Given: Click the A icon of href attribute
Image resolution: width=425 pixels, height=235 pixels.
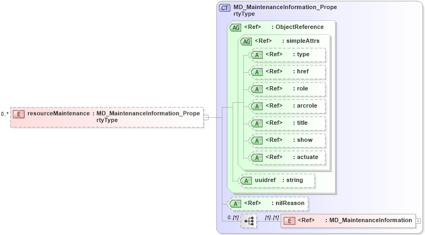Looking at the screenshot, I should [x=257, y=72].
